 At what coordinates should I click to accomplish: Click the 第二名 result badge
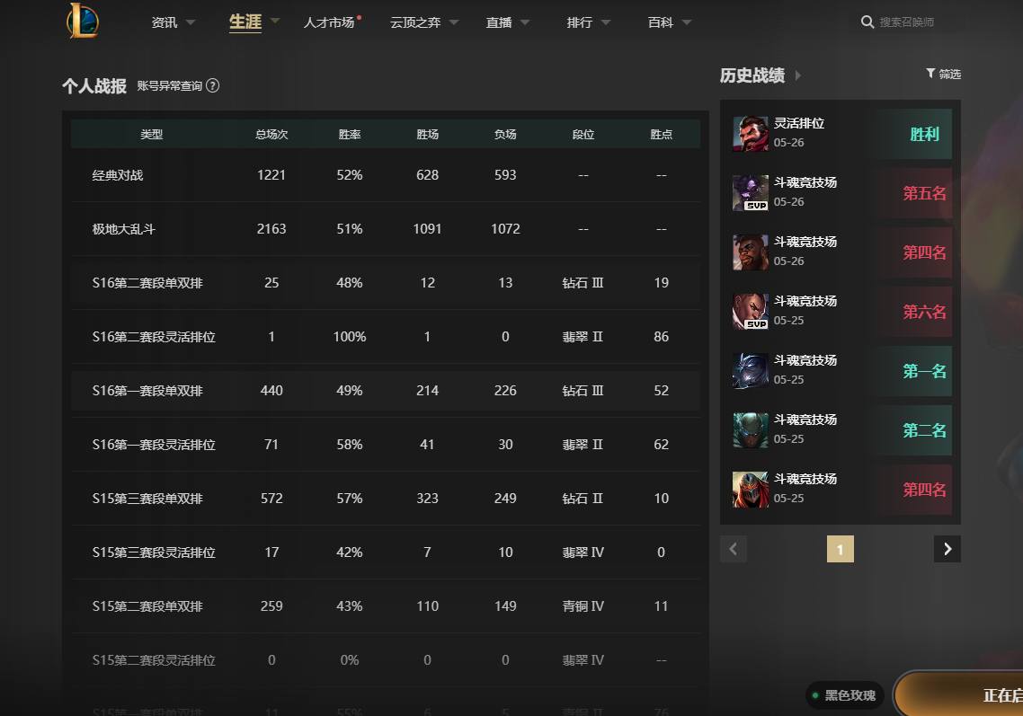(x=924, y=430)
